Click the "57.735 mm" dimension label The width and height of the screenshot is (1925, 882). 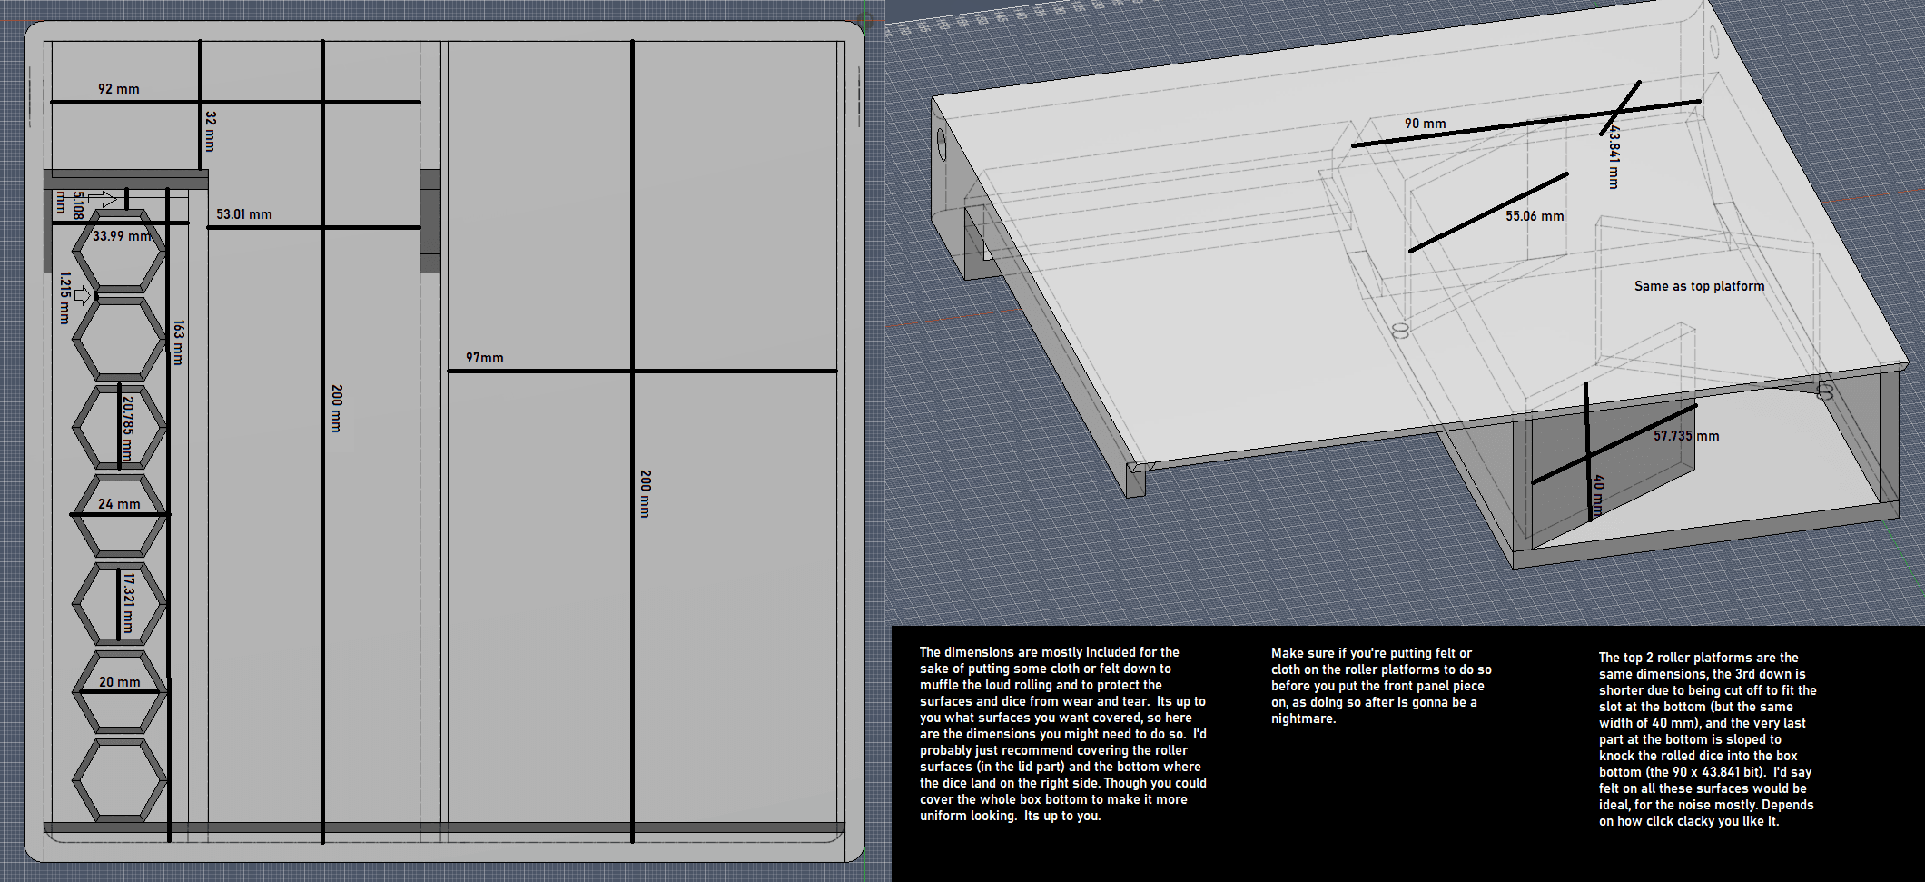click(x=1686, y=436)
